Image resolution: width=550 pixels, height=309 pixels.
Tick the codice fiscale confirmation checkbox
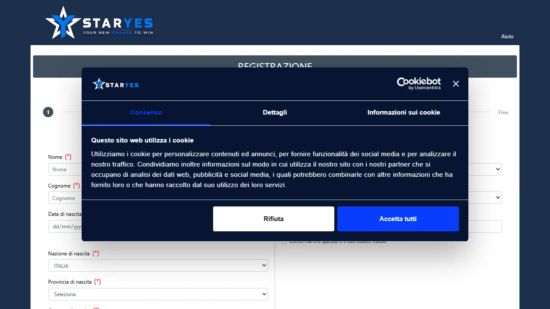point(284,242)
